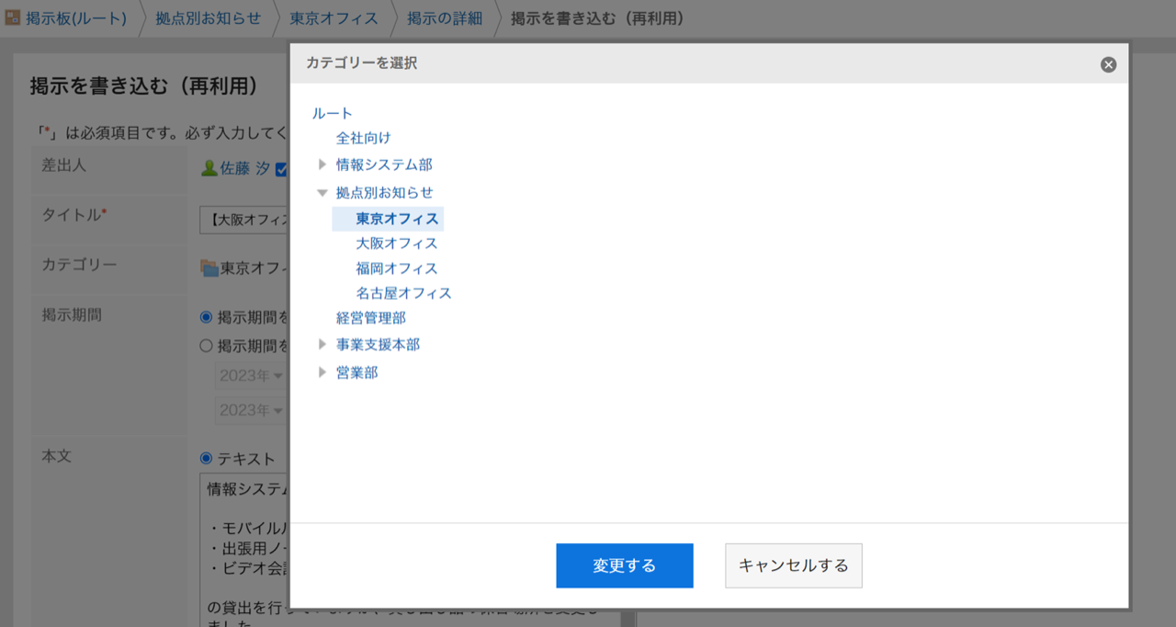
Task: Expand the 情報システム部 tree node
Action: pos(322,165)
